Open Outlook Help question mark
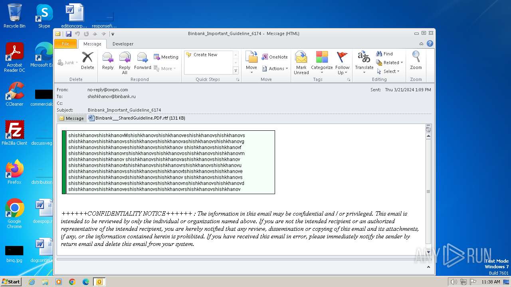 pyautogui.click(x=430, y=43)
